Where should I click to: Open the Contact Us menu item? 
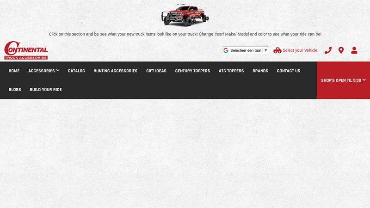289,71
